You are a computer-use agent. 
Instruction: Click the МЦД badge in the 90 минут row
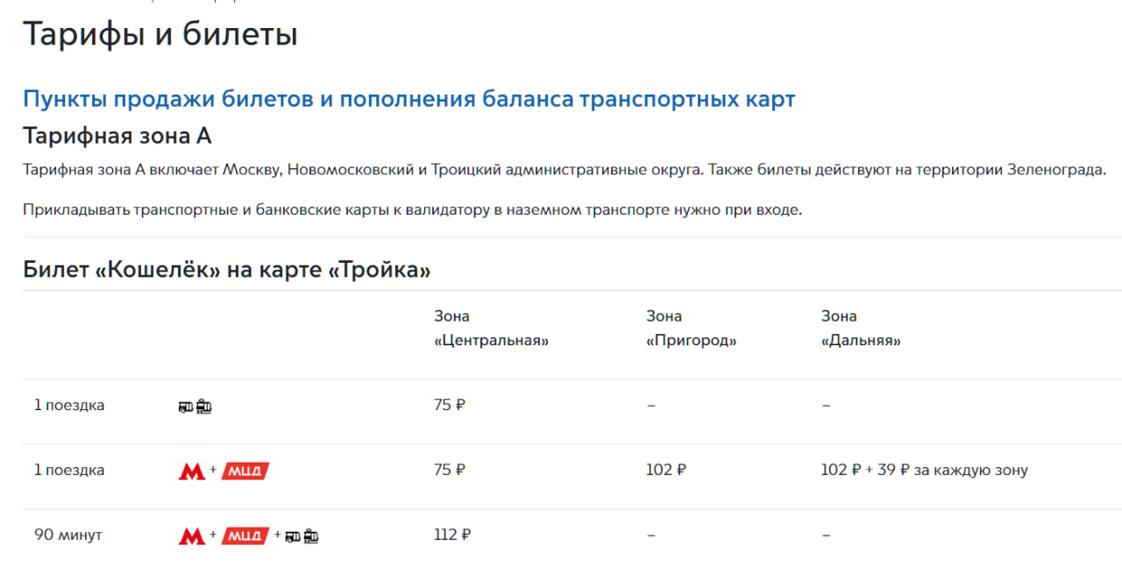[x=245, y=535]
